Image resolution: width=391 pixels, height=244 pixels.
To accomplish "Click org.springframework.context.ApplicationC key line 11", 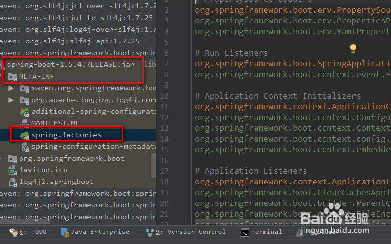I will pyautogui.click(x=293, y=106).
